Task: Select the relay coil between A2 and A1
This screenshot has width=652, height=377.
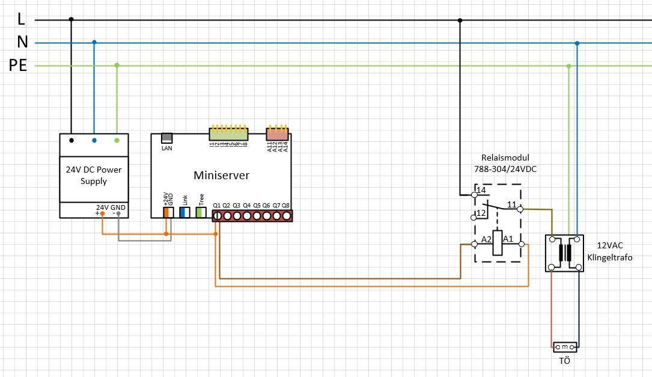Action: coord(498,244)
